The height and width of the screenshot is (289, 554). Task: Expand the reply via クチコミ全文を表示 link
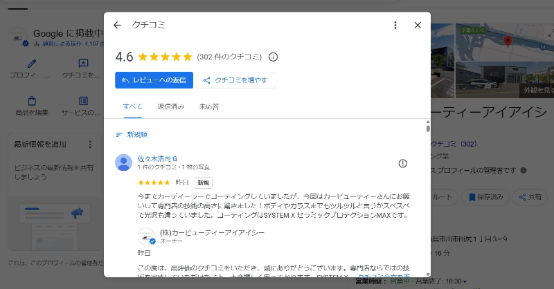[384, 277]
